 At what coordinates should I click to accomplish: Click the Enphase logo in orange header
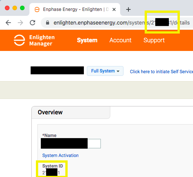tap(19, 40)
